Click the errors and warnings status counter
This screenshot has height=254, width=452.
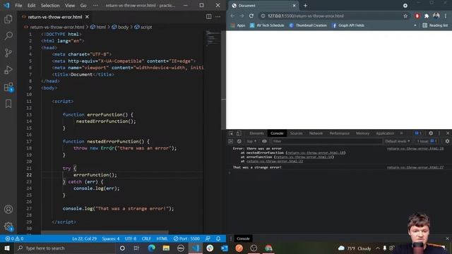[14, 238]
